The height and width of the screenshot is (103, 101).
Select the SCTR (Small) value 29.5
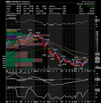coord(64,13)
